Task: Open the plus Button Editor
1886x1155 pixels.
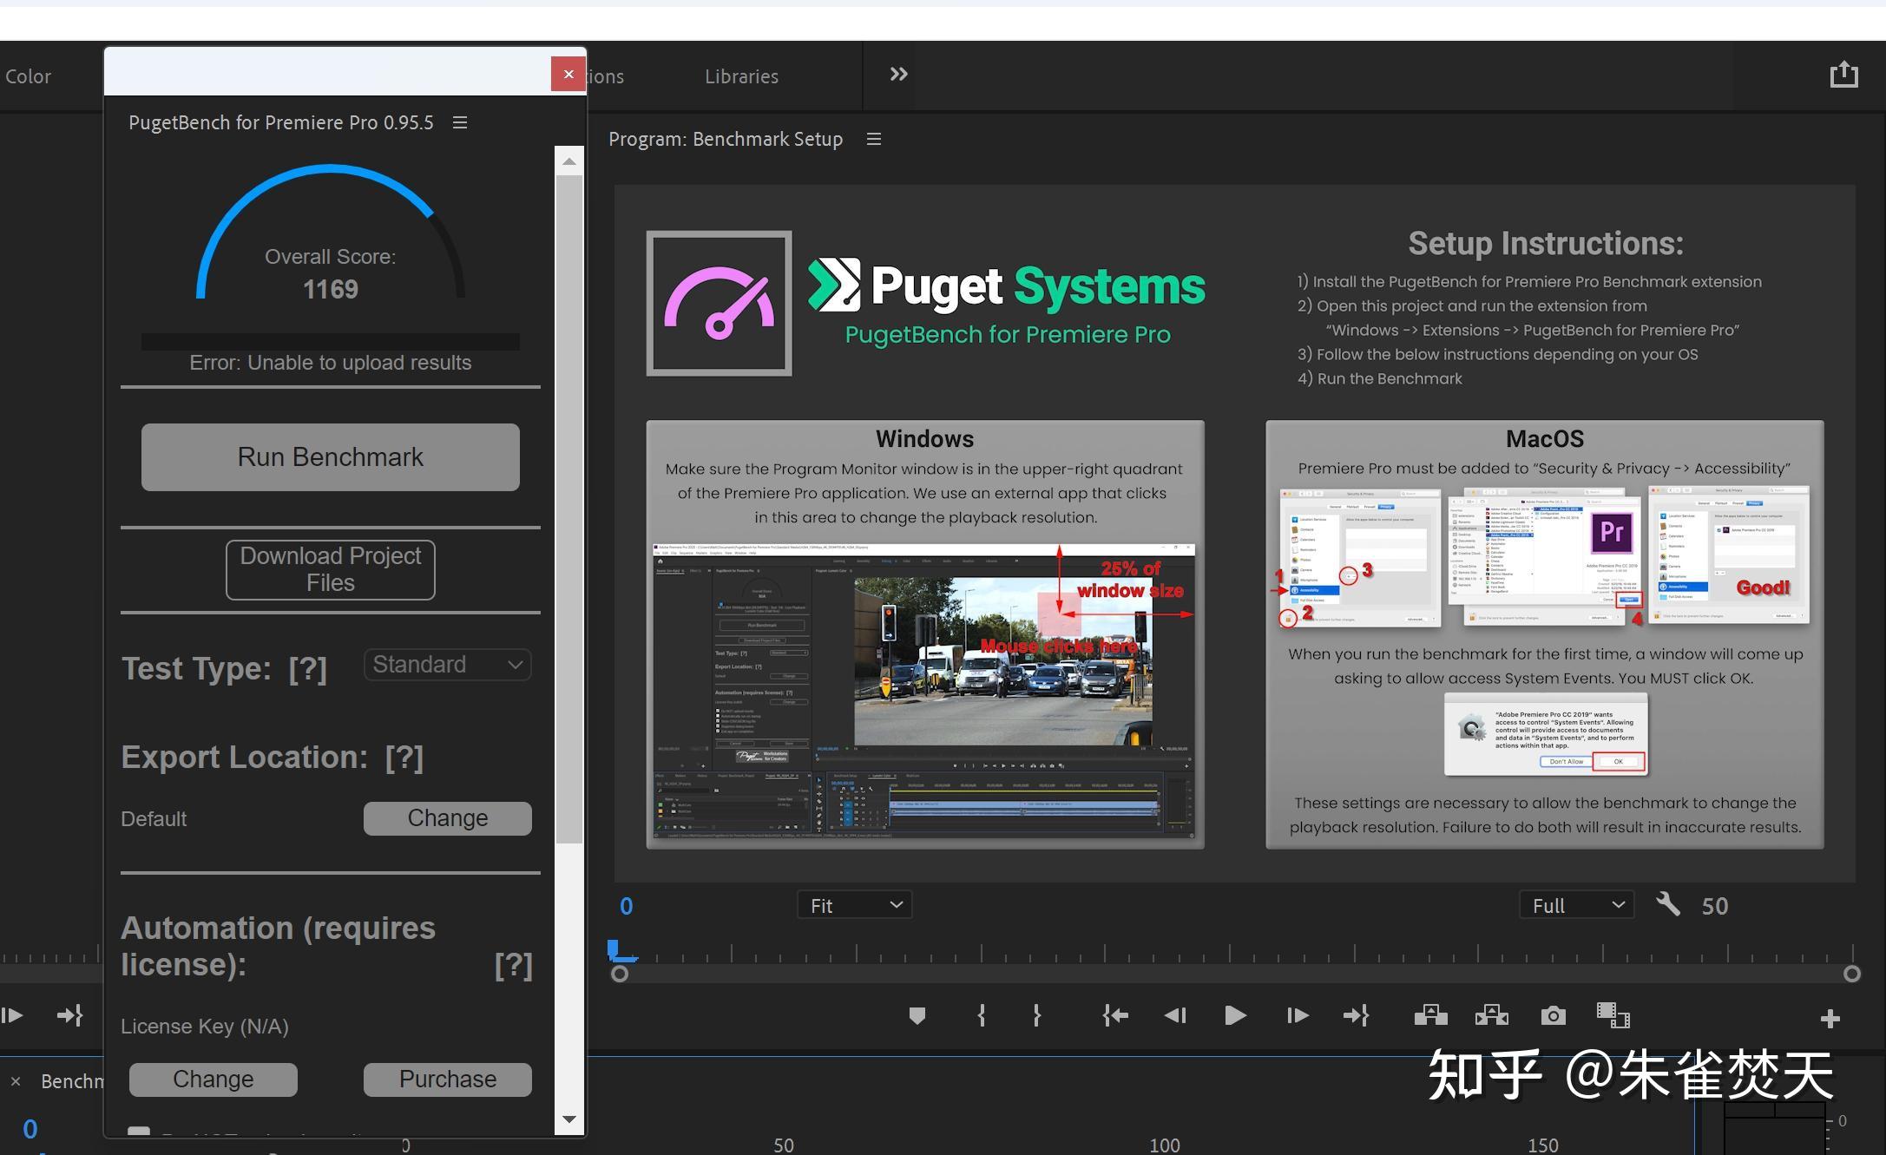Action: [1830, 1018]
